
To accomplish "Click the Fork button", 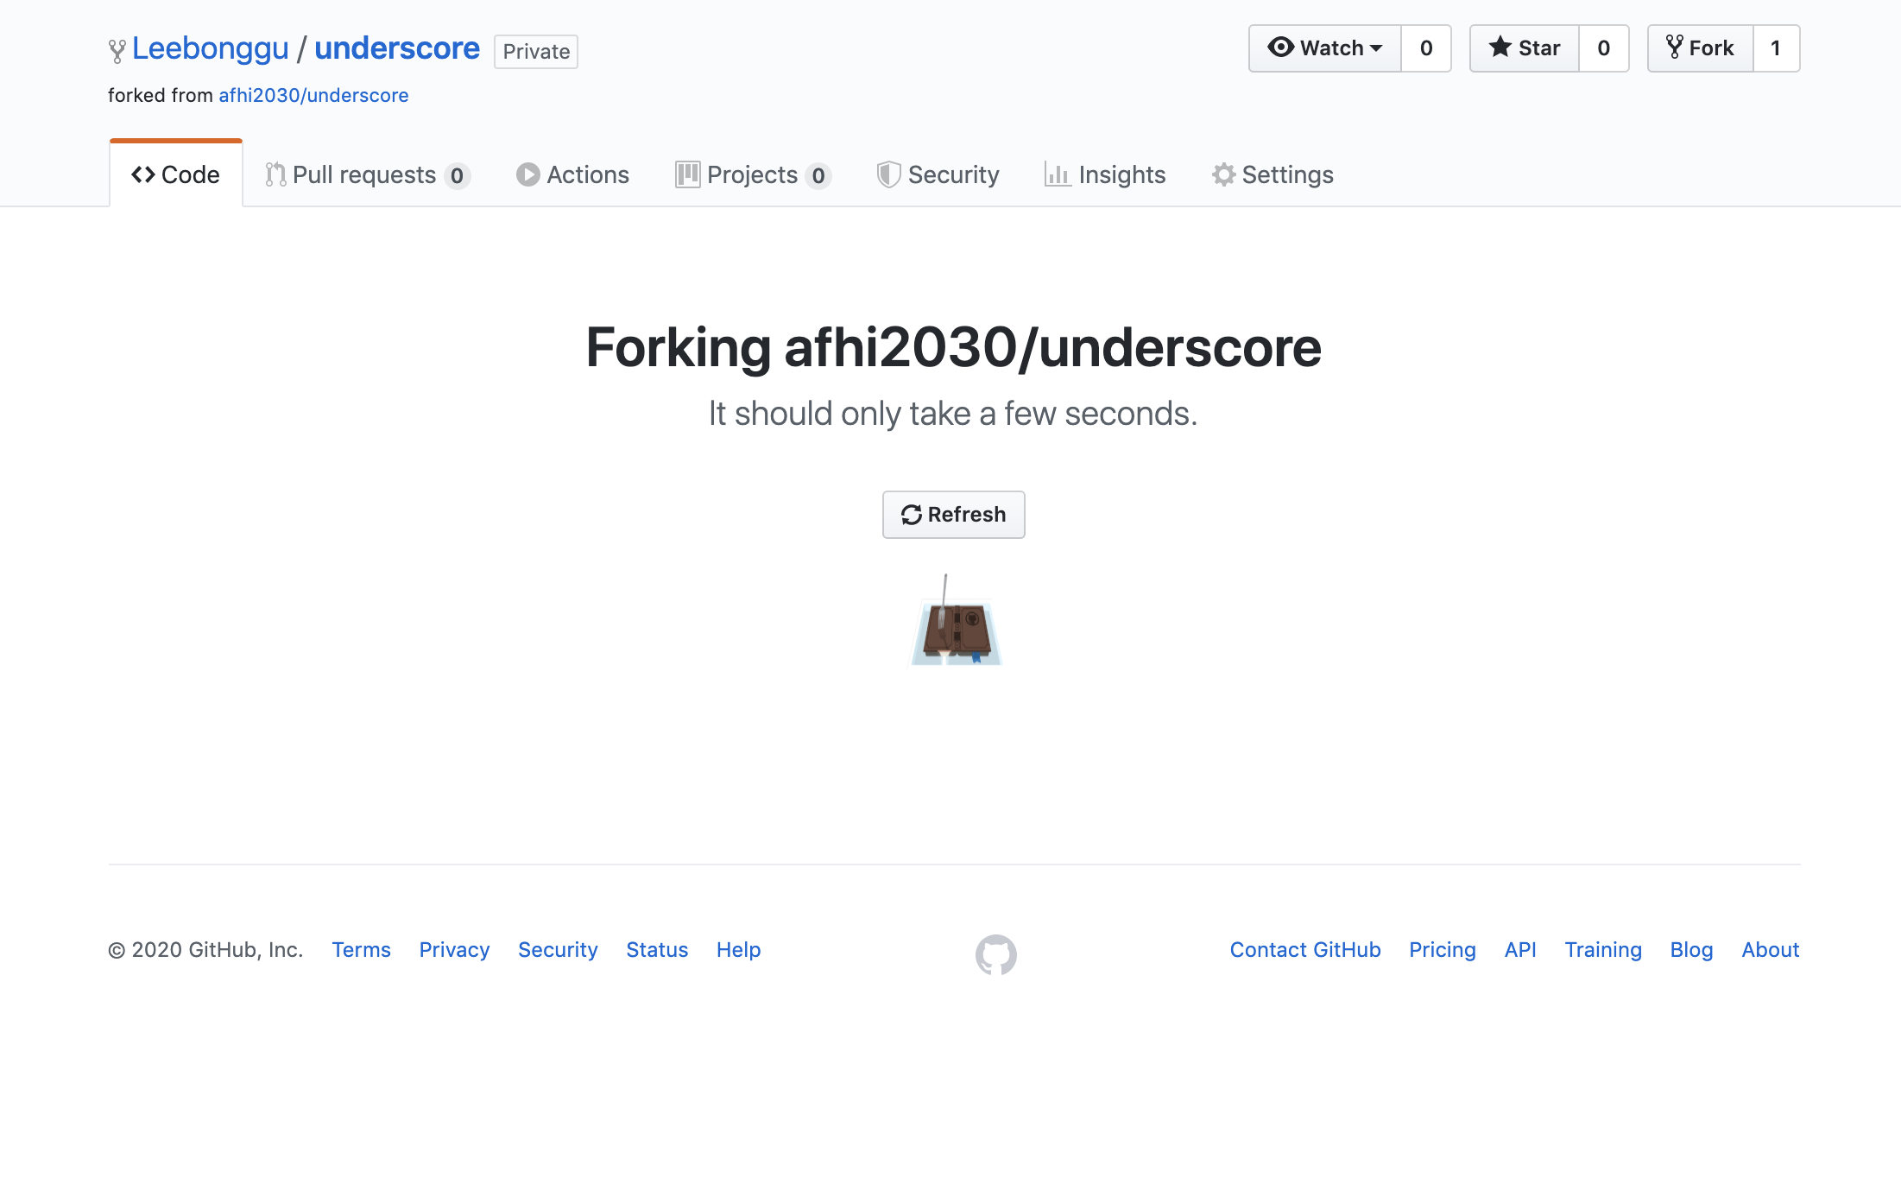I will coord(1700,48).
